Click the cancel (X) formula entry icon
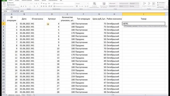170x96 pixels. click(14, 11)
